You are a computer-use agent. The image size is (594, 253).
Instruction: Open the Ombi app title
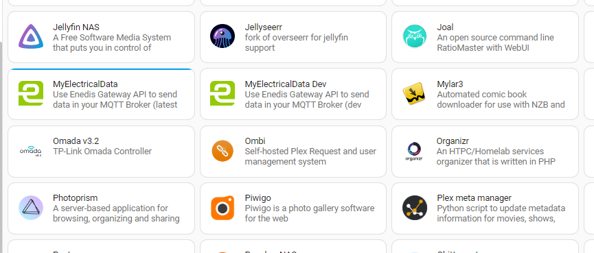(x=255, y=141)
